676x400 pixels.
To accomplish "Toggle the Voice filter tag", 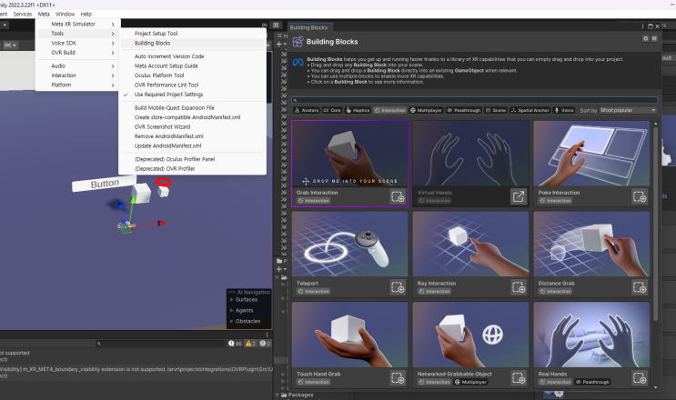I will click(563, 110).
